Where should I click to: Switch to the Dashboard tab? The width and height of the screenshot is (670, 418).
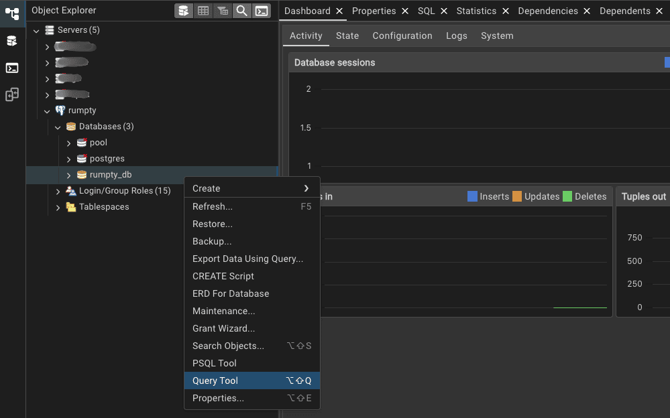(307, 11)
